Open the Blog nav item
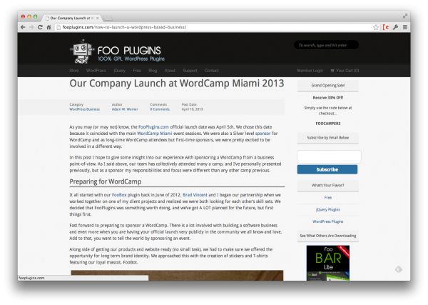The image size is (428, 305). (153, 71)
